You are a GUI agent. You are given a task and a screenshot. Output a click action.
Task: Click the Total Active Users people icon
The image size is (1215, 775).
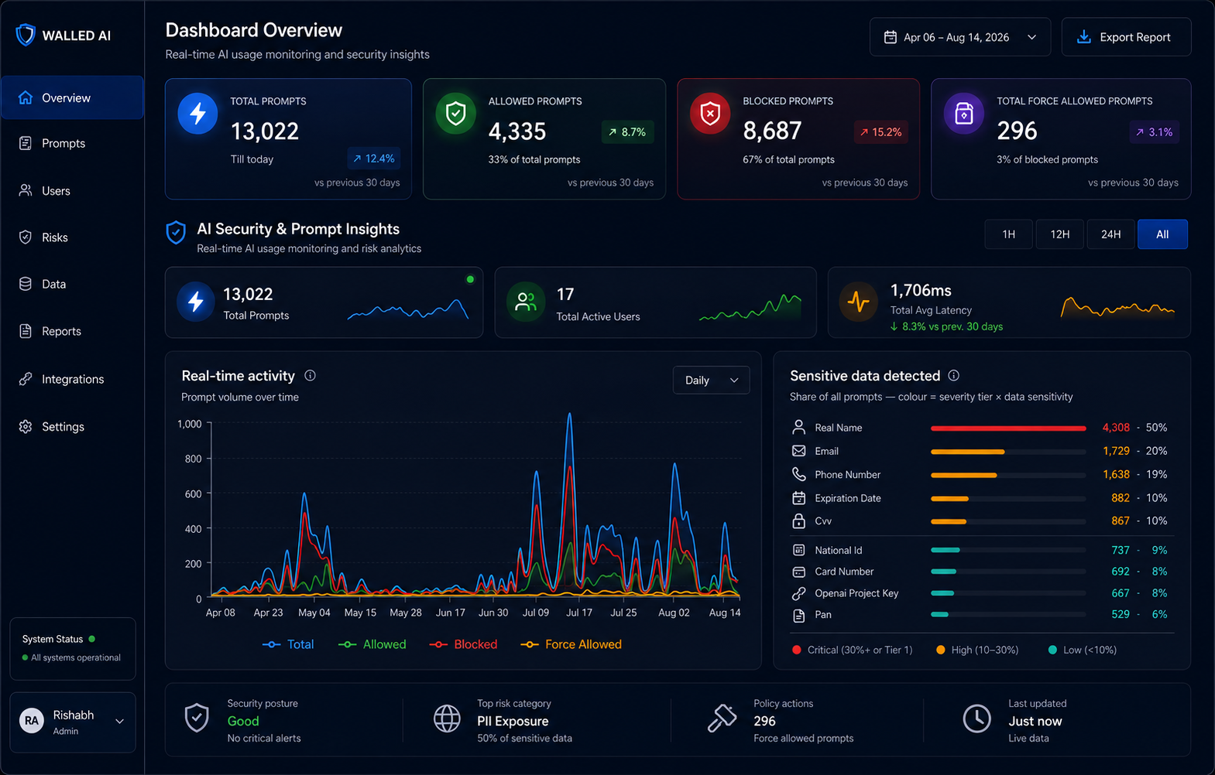pyautogui.click(x=526, y=302)
